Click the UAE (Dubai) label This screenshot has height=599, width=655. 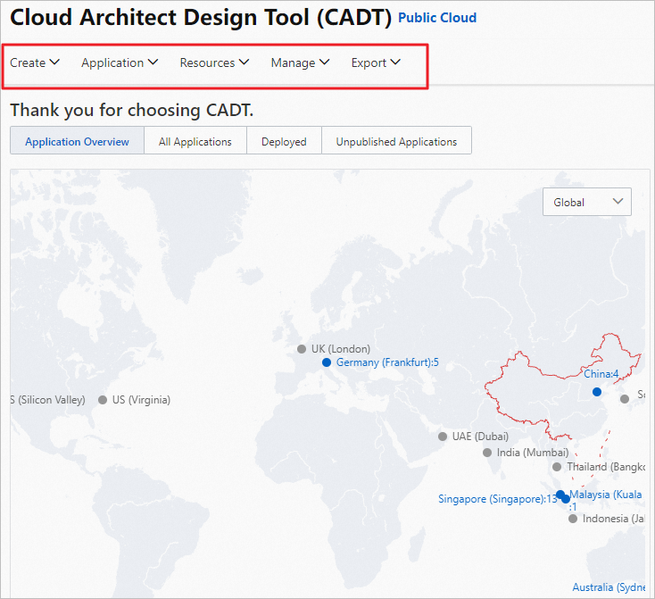click(480, 437)
